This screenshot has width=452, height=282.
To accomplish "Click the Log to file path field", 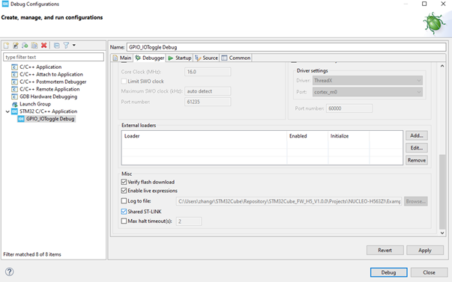I will point(289,201).
